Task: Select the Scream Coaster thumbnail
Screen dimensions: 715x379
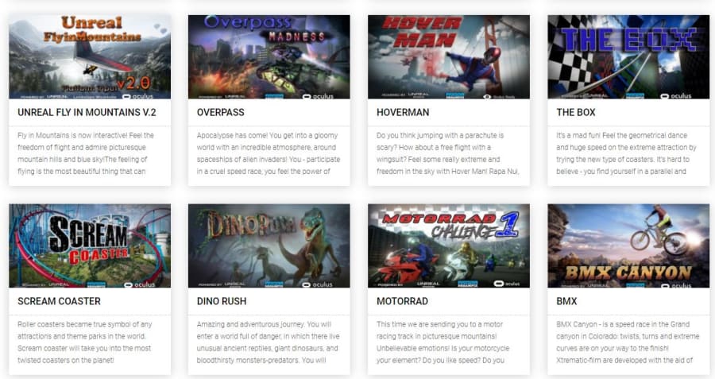Action: tap(90, 246)
